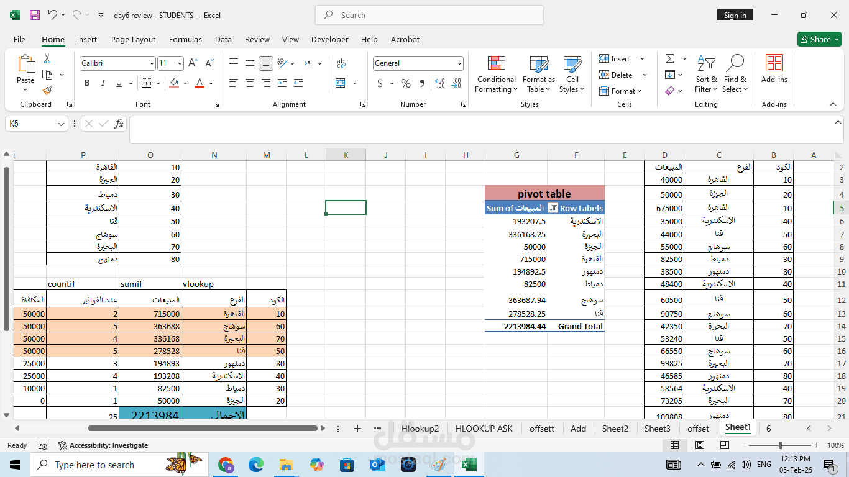The image size is (849, 477).
Task: Click Decrease Decimal icon
Action: [x=457, y=83]
